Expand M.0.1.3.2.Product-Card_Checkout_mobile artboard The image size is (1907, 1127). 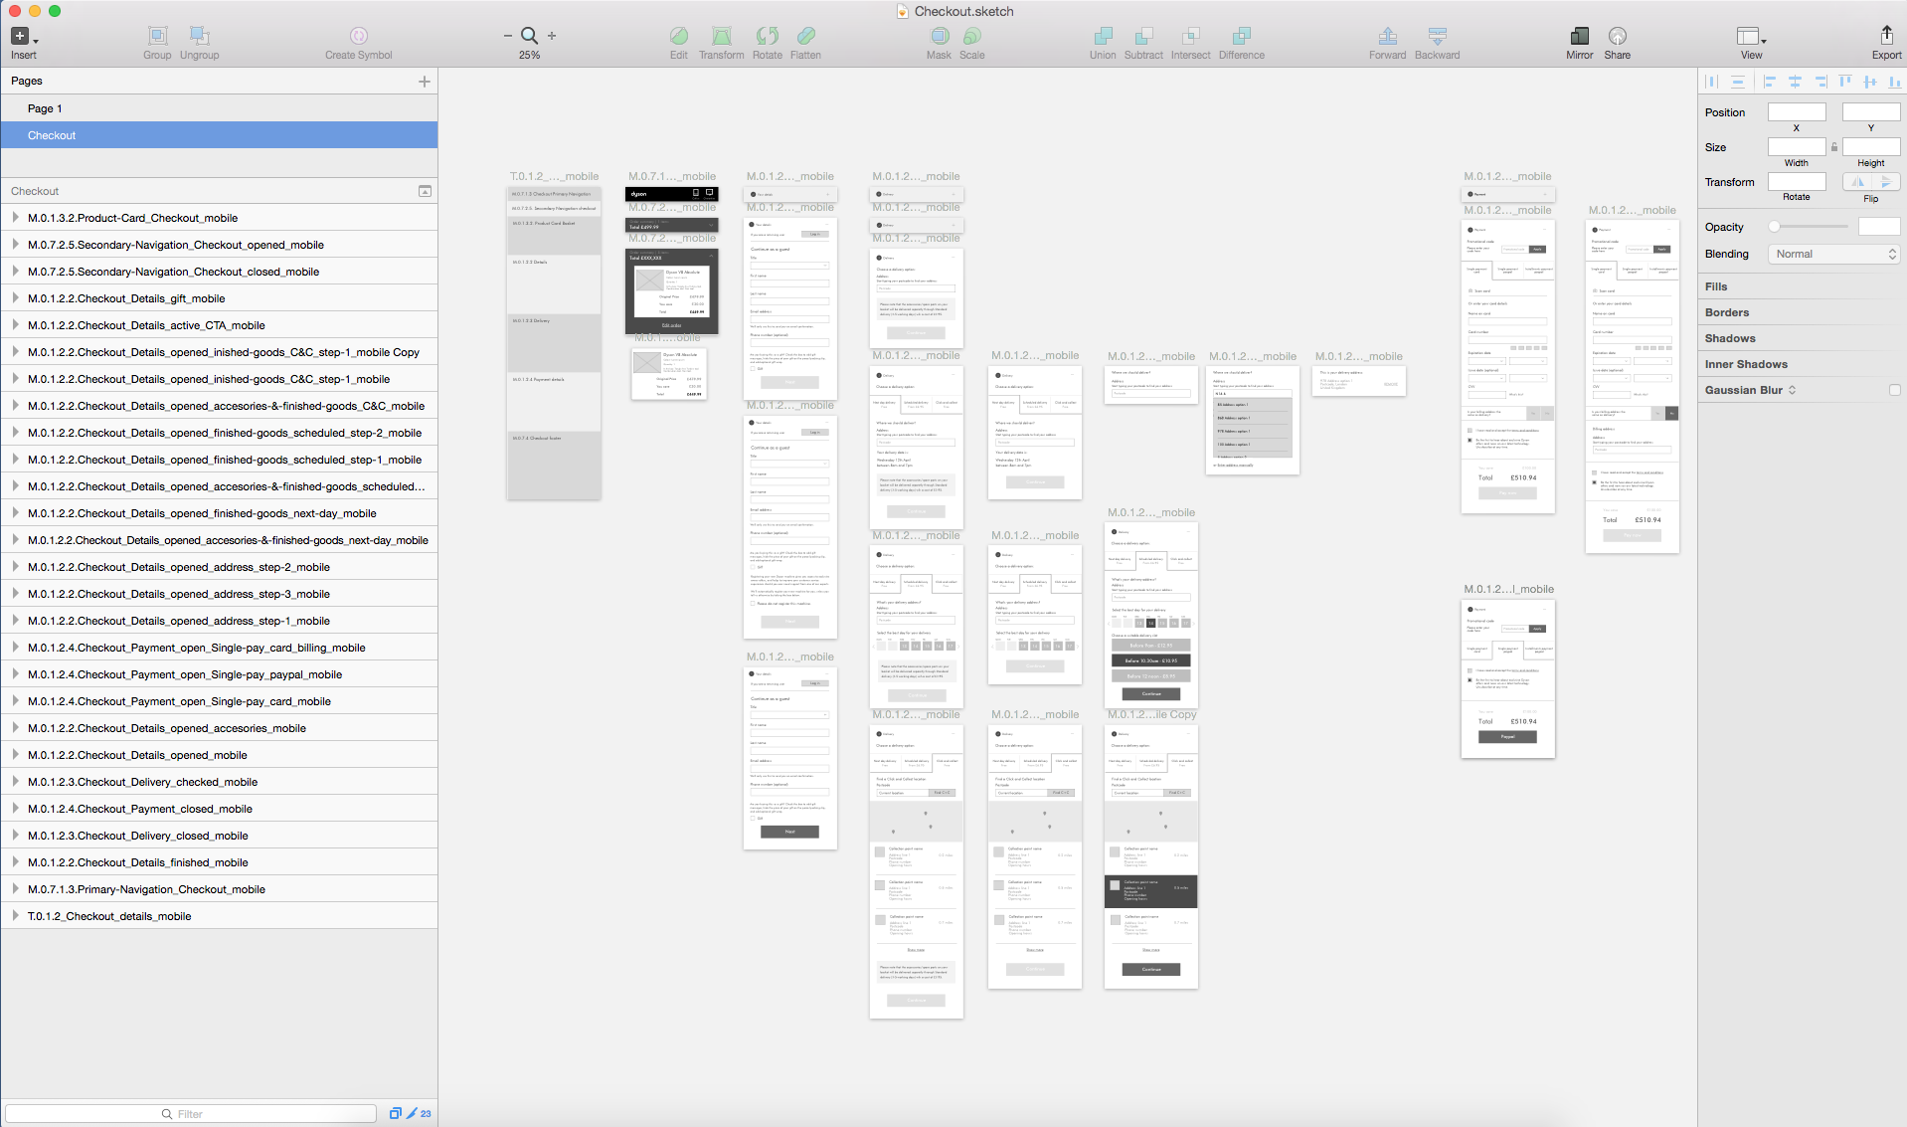(15, 217)
